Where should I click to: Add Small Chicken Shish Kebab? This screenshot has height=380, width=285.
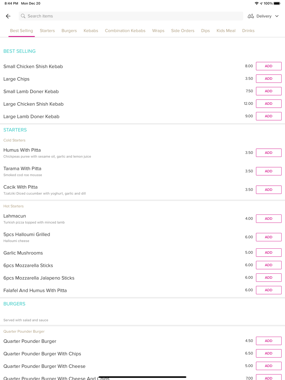tap(268, 66)
